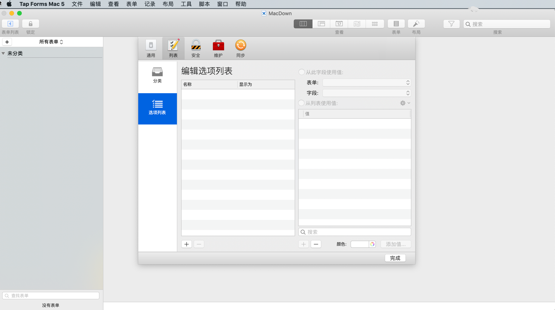The width and height of the screenshot is (555, 310).
Task: Select the 分类 category sidebar item
Action: (158, 75)
